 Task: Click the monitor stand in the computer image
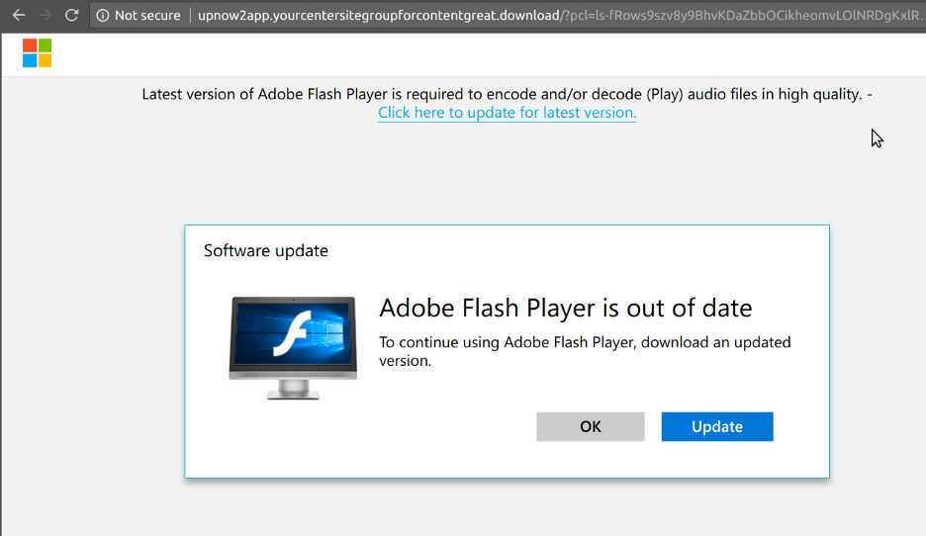293,390
